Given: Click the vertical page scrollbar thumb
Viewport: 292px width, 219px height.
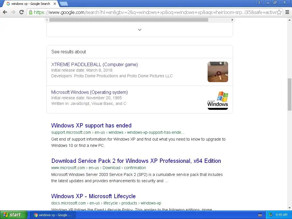Looking at the screenshot, I should (289, 94).
